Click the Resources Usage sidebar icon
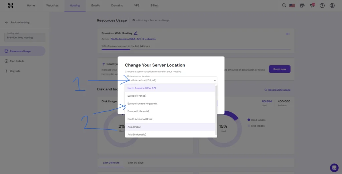342x174 pixels. click(x=6, y=51)
